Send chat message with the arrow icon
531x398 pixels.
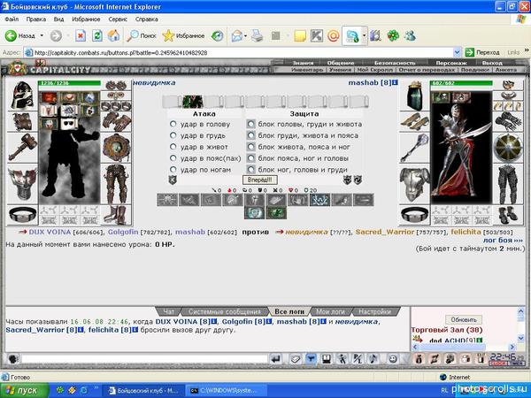276,359
